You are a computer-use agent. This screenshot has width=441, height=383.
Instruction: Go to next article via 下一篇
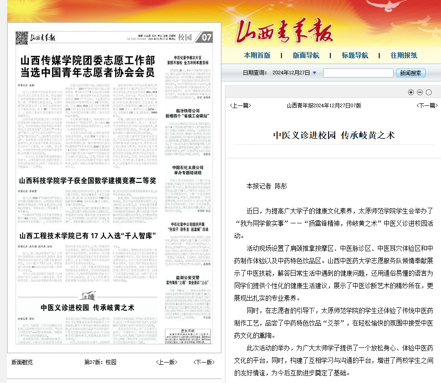(427, 105)
